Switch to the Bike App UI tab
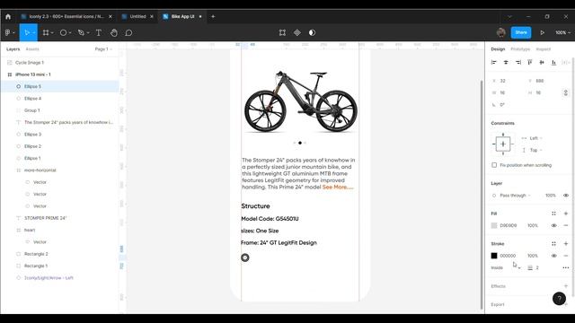The image size is (575, 323). [x=182, y=16]
